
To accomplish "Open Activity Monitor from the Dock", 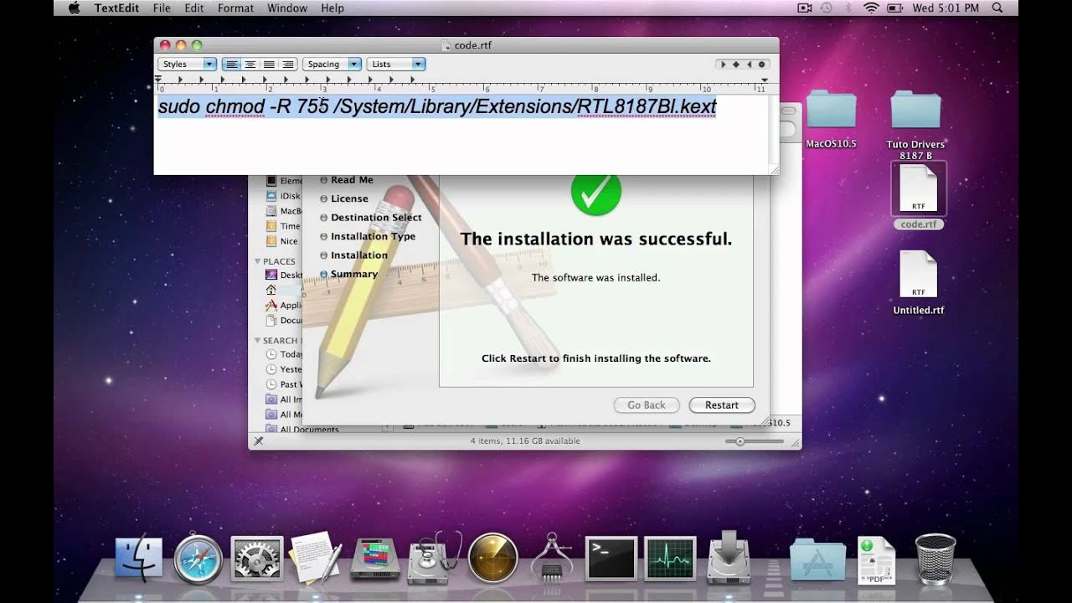I will coord(670,558).
